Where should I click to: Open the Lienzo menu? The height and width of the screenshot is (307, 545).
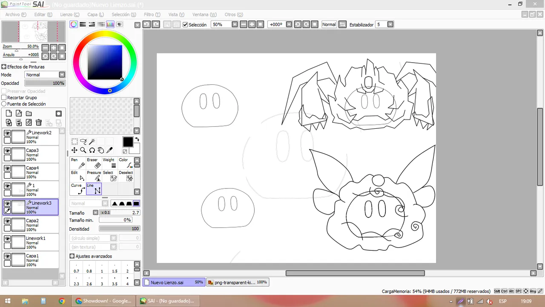coord(70,14)
